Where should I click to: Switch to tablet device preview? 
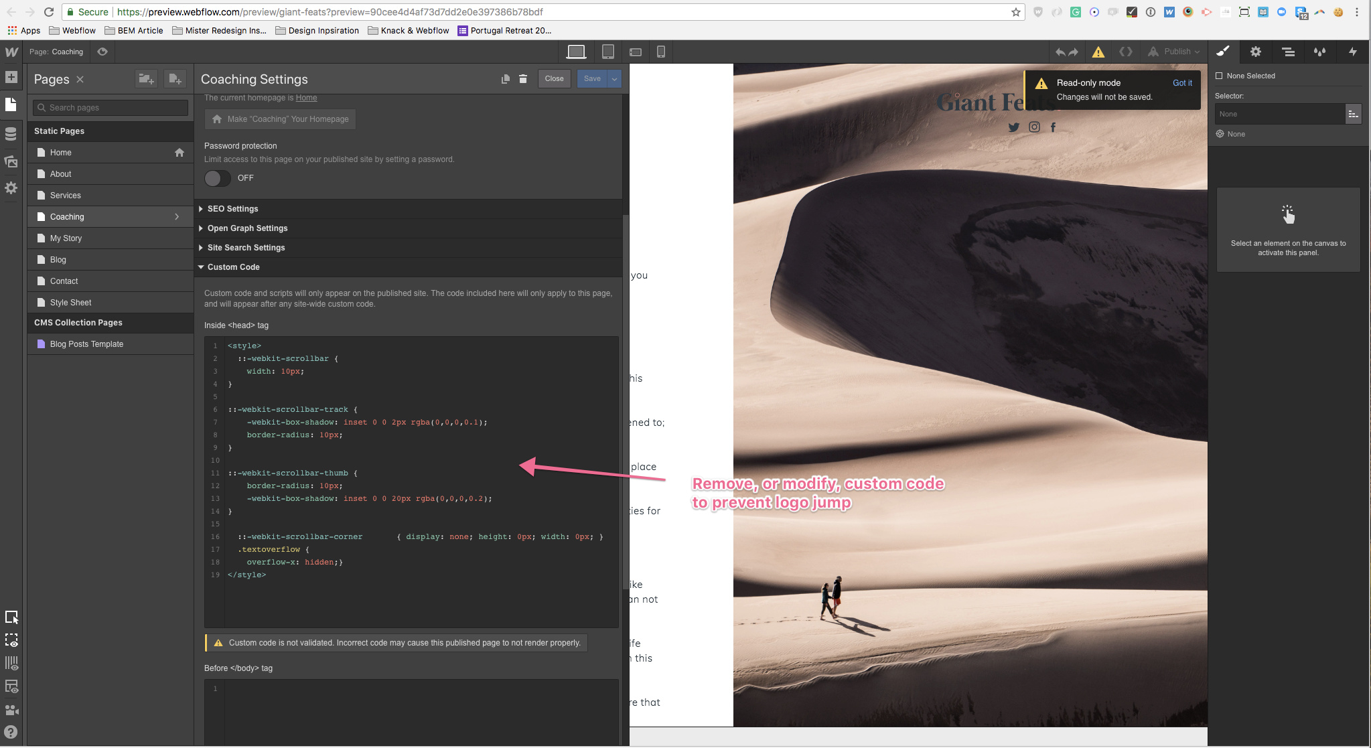[x=607, y=52]
